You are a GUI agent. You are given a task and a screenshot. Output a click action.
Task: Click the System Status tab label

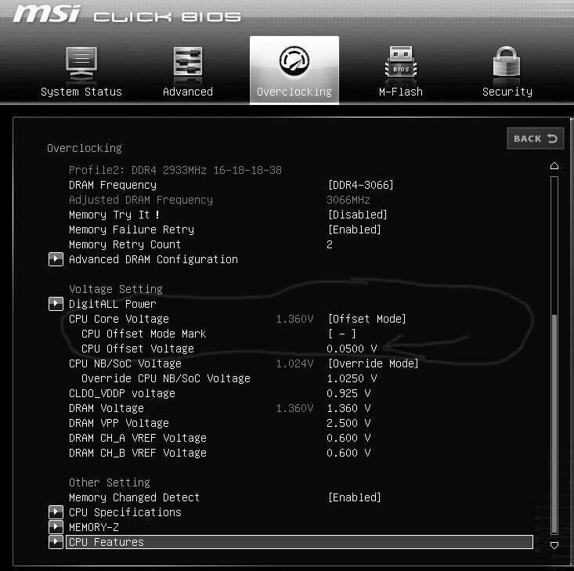point(81,92)
